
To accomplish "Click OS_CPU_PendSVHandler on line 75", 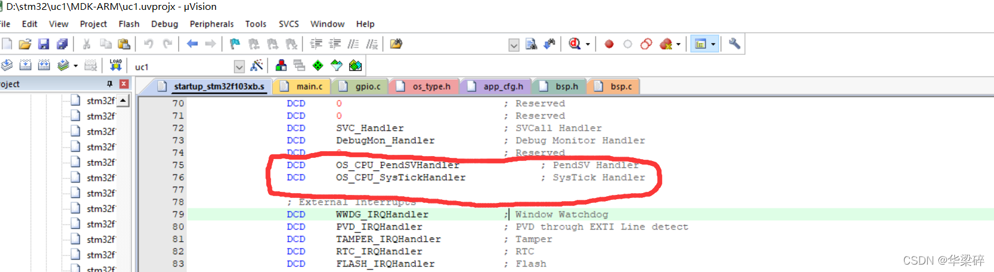I will click(x=398, y=165).
